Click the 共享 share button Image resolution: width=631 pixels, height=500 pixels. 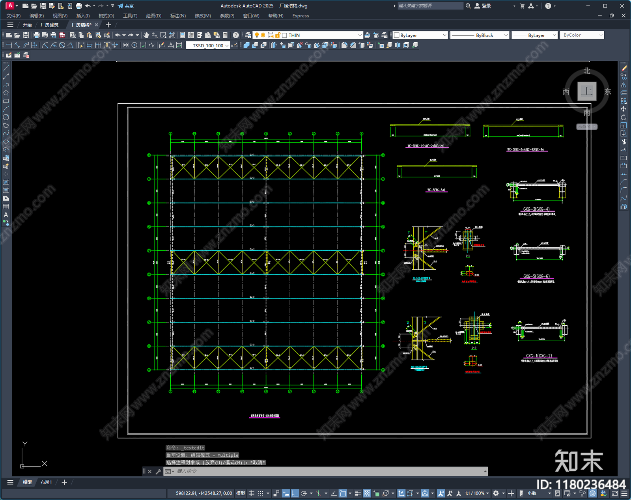pyautogui.click(x=126, y=6)
